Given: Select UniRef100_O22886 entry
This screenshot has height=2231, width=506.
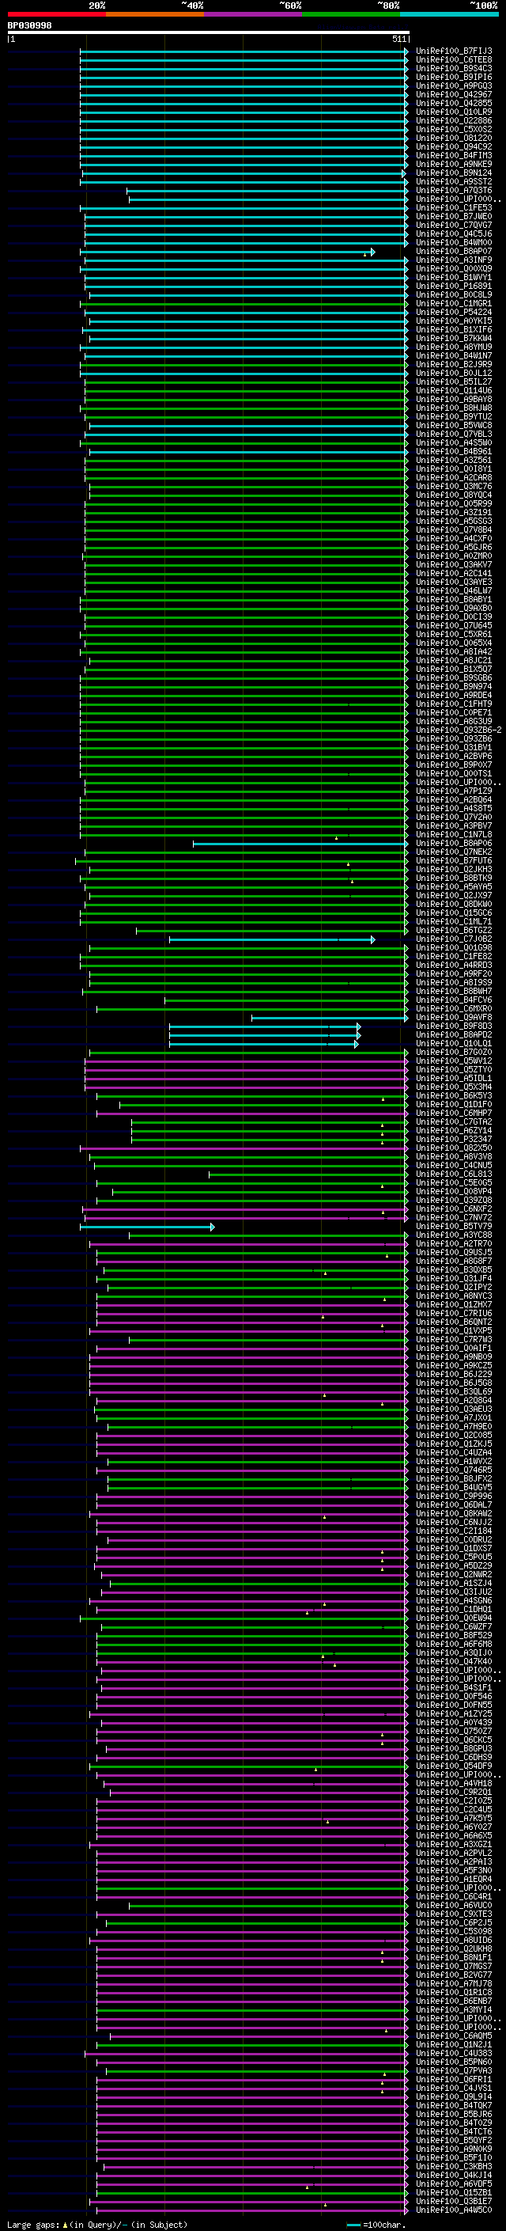Looking at the screenshot, I should click(x=454, y=120).
